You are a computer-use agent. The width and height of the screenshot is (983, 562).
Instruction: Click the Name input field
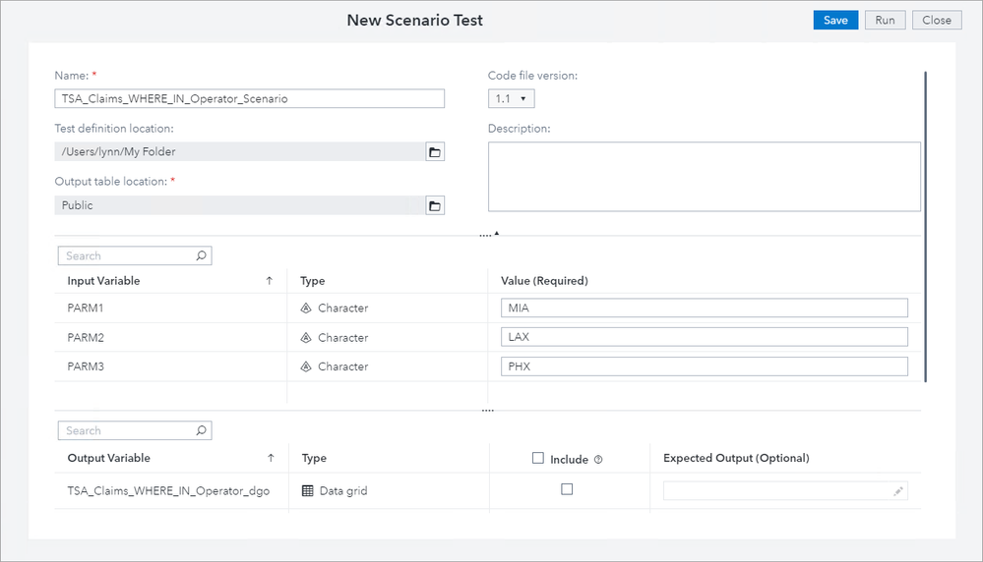[x=250, y=98]
